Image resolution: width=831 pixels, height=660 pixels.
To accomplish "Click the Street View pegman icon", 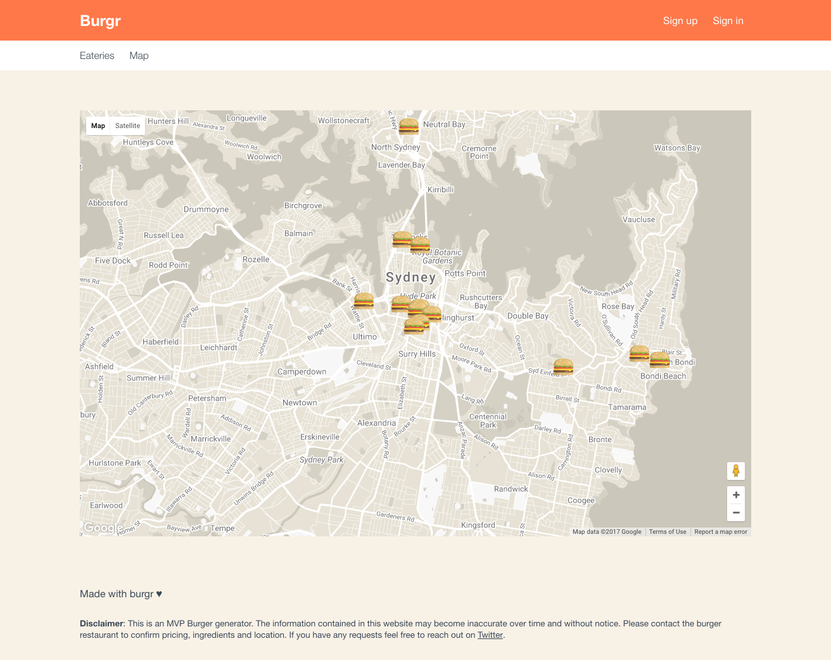I will click(x=735, y=470).
